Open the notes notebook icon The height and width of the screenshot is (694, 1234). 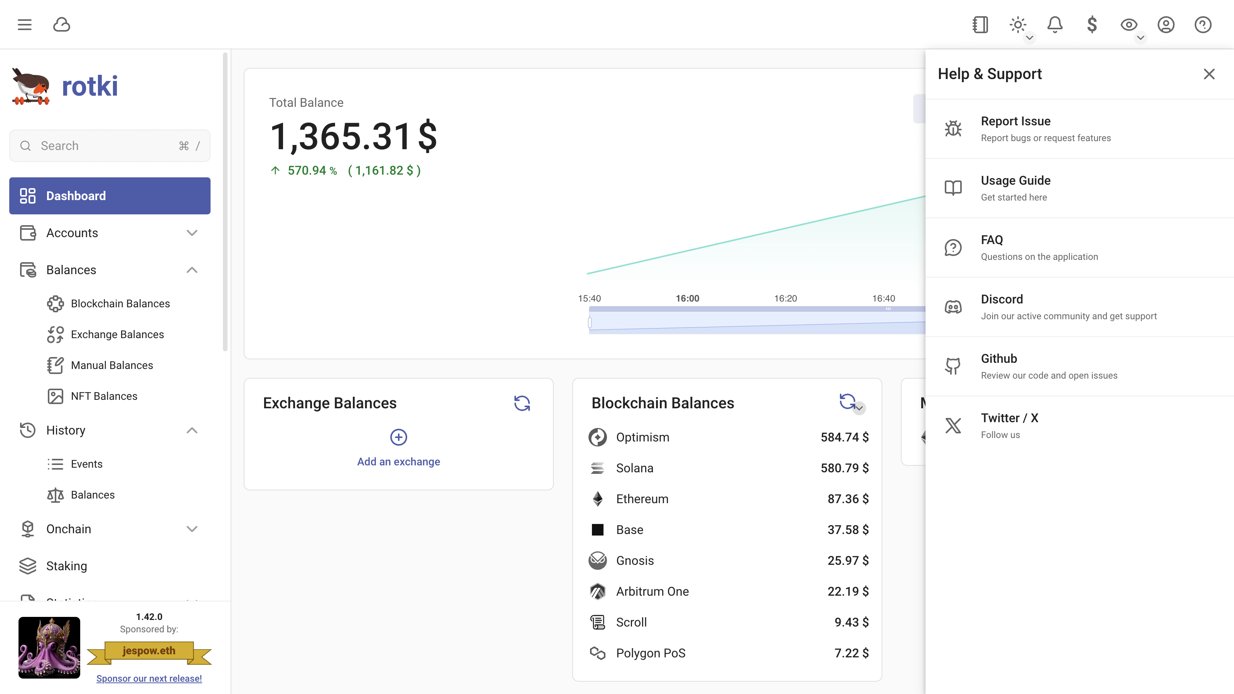coord(980,24)
